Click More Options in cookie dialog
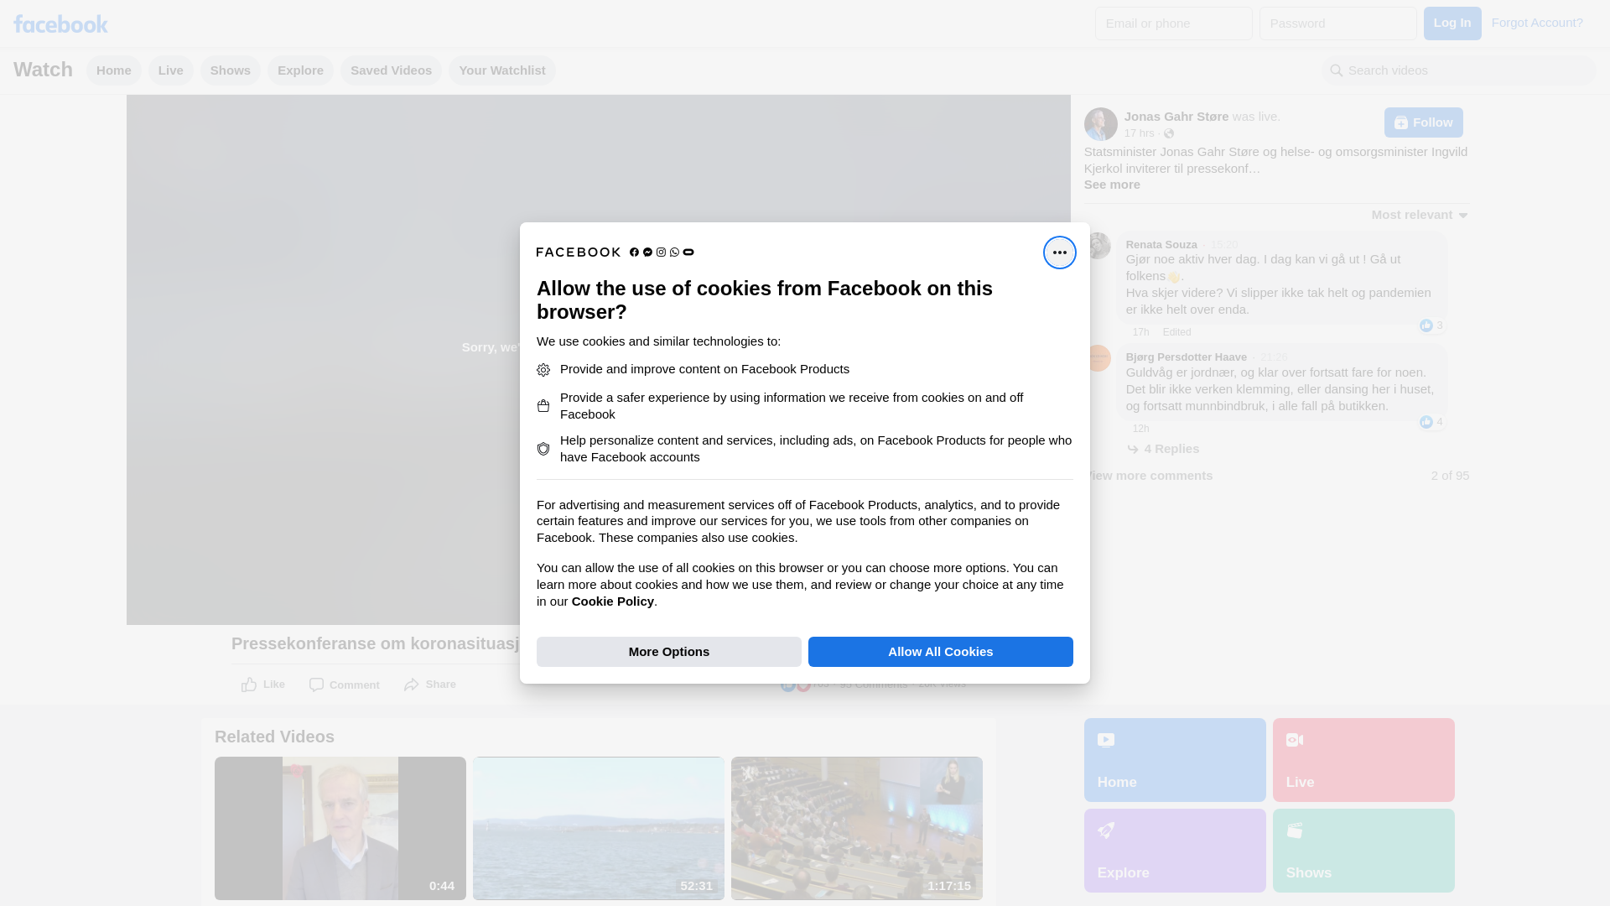The width and height of the screenshot is (1610, 906). click(669, 652)
